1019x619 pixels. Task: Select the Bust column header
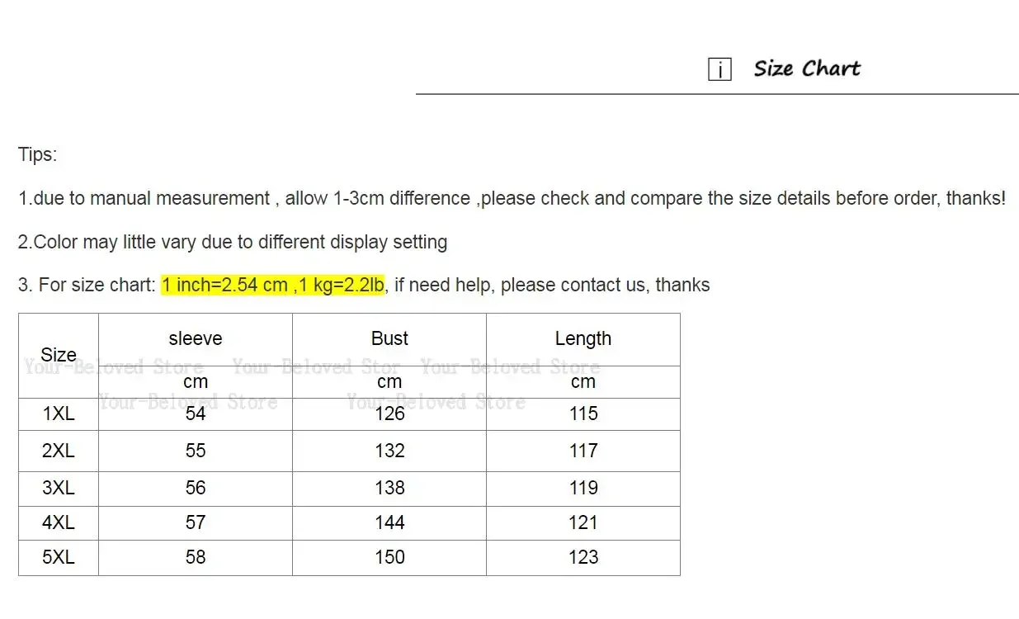pos(389,338)
